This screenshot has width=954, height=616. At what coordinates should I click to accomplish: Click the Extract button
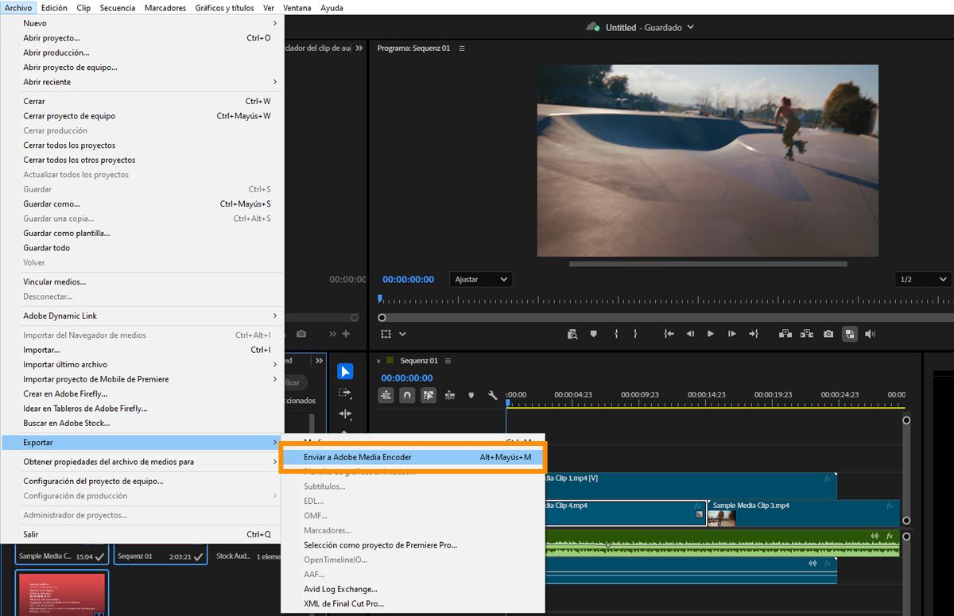coord(807,335)
